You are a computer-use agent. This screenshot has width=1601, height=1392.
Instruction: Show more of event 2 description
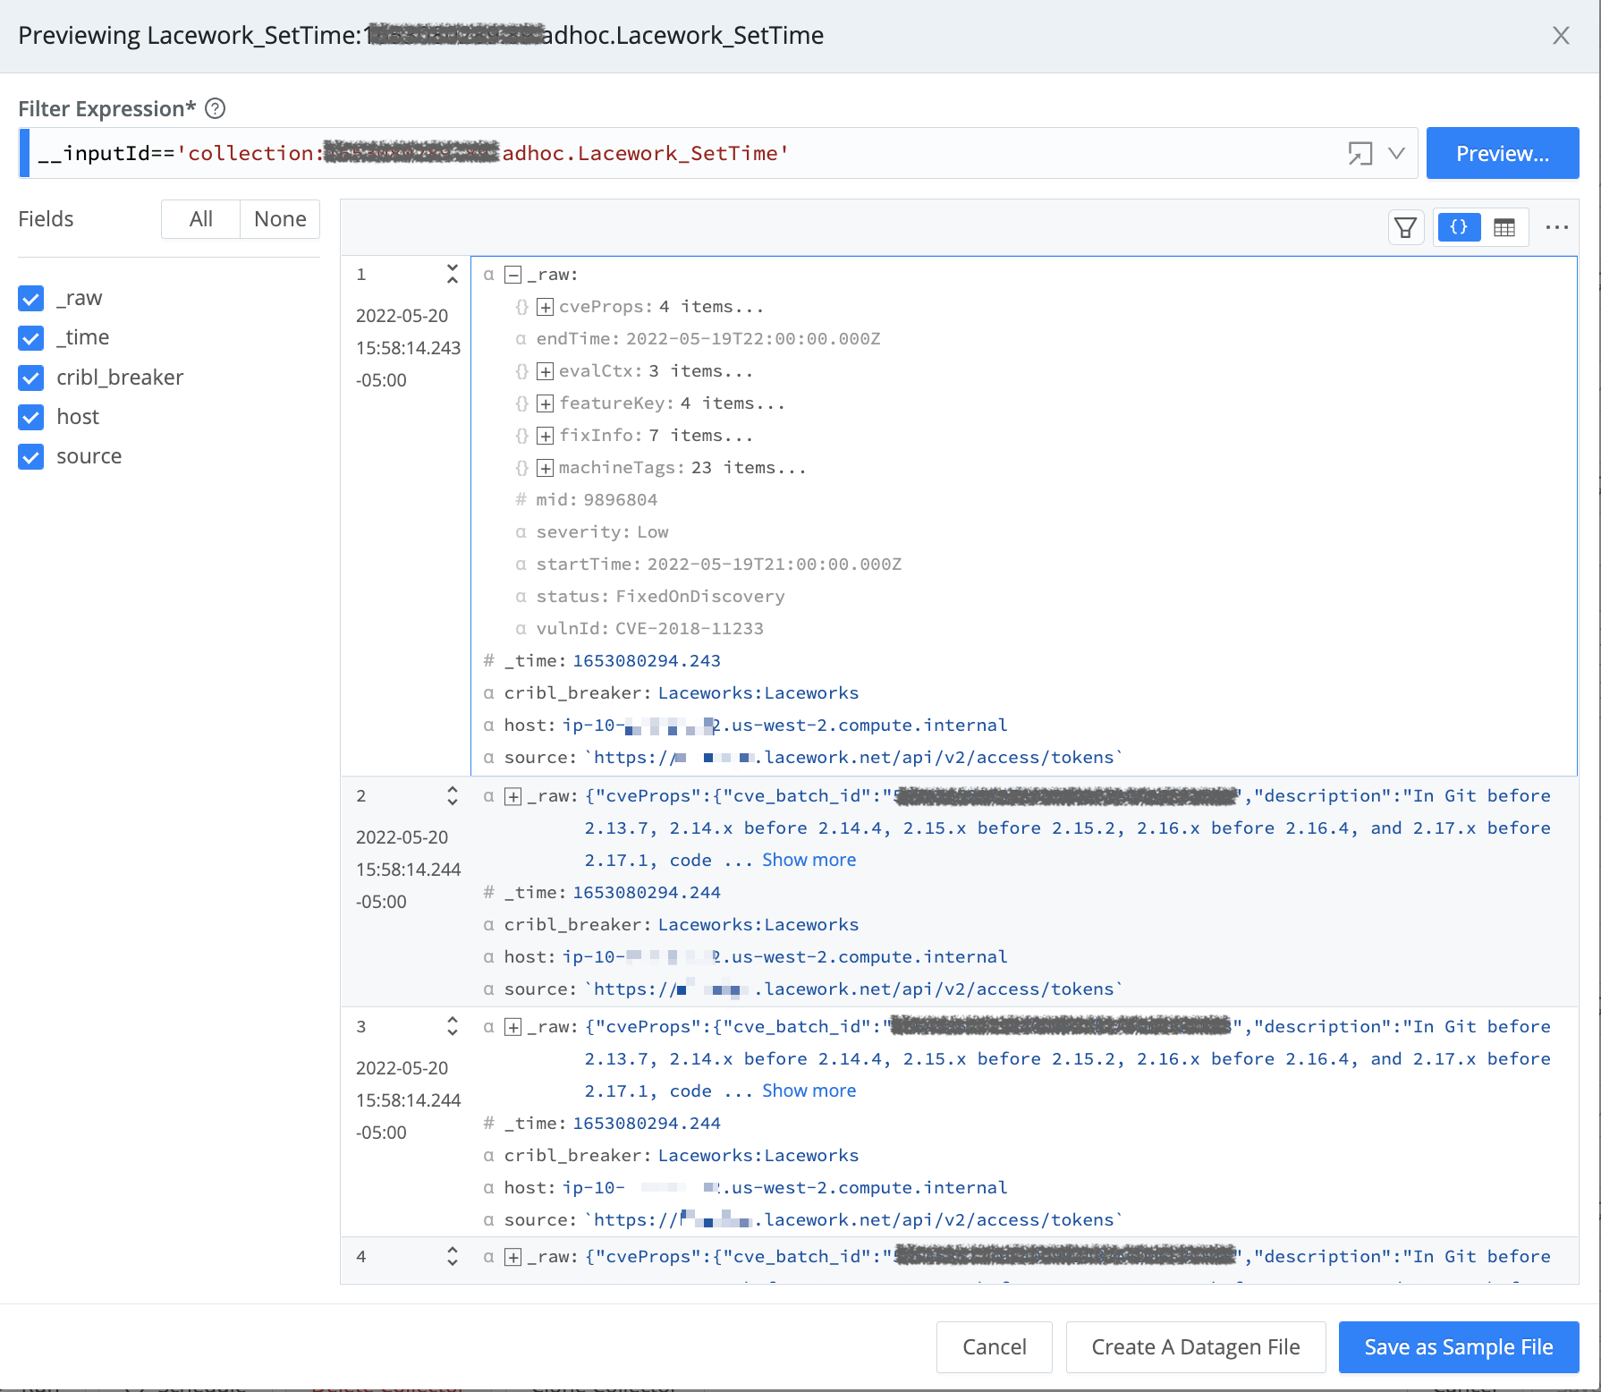(808, 859)
